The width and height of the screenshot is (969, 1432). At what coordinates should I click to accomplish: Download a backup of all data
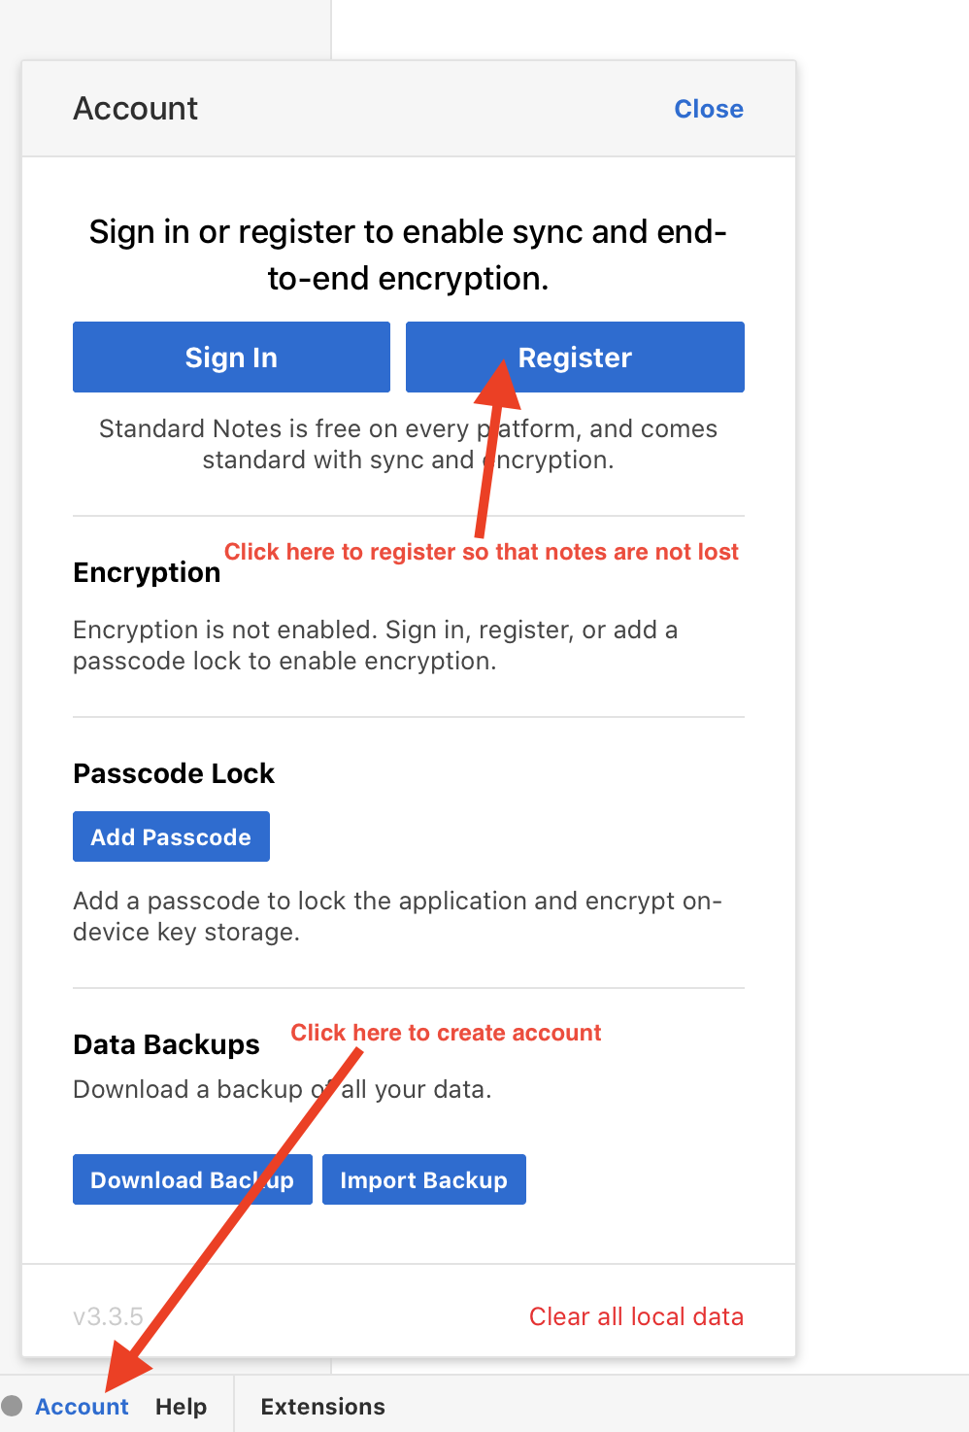[x=192, y=1179]
